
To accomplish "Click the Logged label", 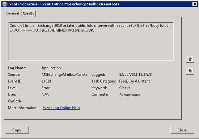I will pyautogui.click(x=98, y=75).
